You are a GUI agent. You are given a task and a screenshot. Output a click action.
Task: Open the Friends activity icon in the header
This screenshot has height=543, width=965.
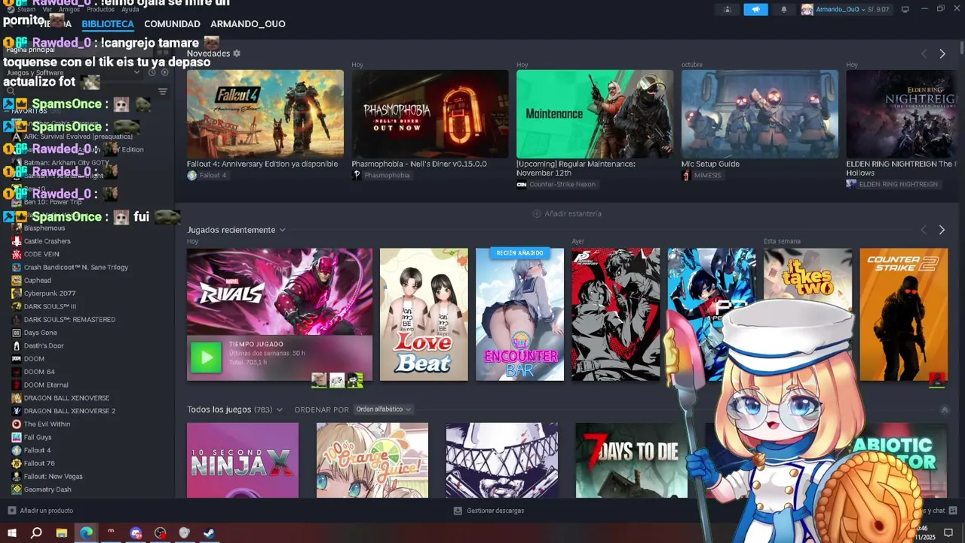[728, 10]
